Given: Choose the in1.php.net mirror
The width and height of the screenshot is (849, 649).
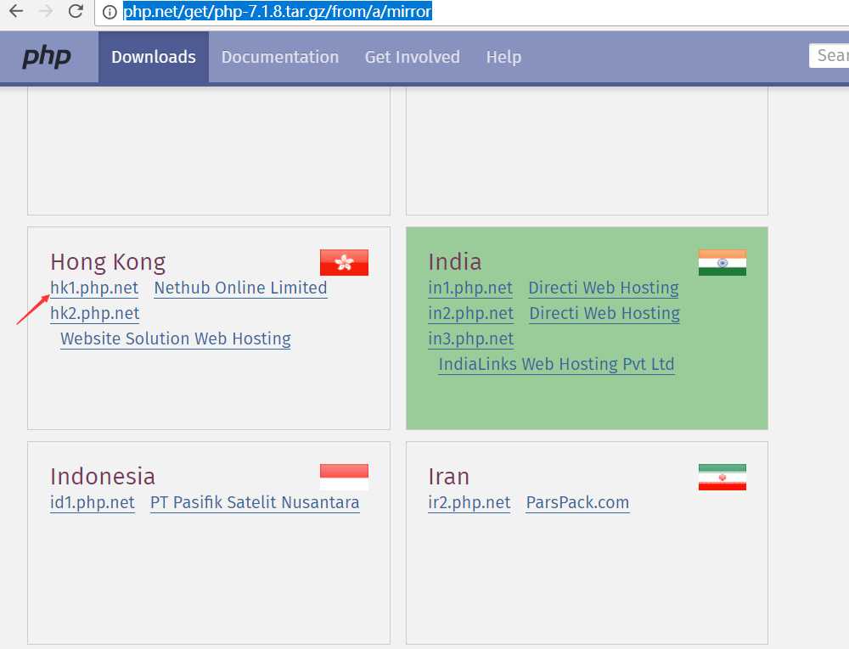Looking at the screenshot, I should pyautogui.click(x=470, y=288).
